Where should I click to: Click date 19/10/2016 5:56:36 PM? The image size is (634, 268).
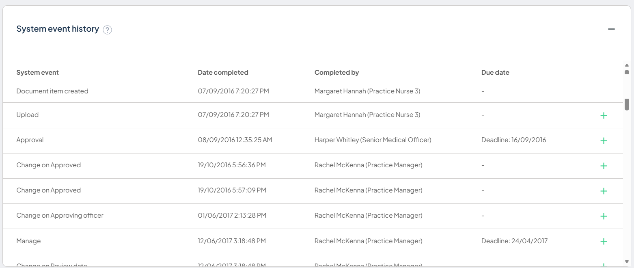(232, 165)
